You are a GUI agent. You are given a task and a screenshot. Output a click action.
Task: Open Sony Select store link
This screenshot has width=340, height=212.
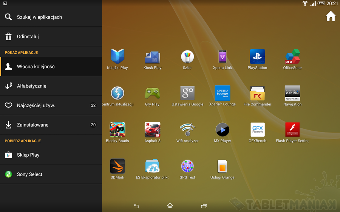(51, 174)
